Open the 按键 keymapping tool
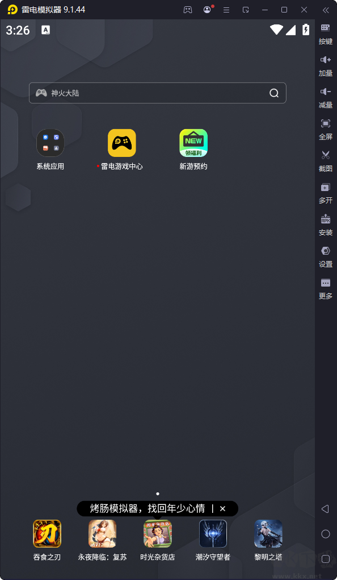Viewport: 337px width, 580px height. 326,34
